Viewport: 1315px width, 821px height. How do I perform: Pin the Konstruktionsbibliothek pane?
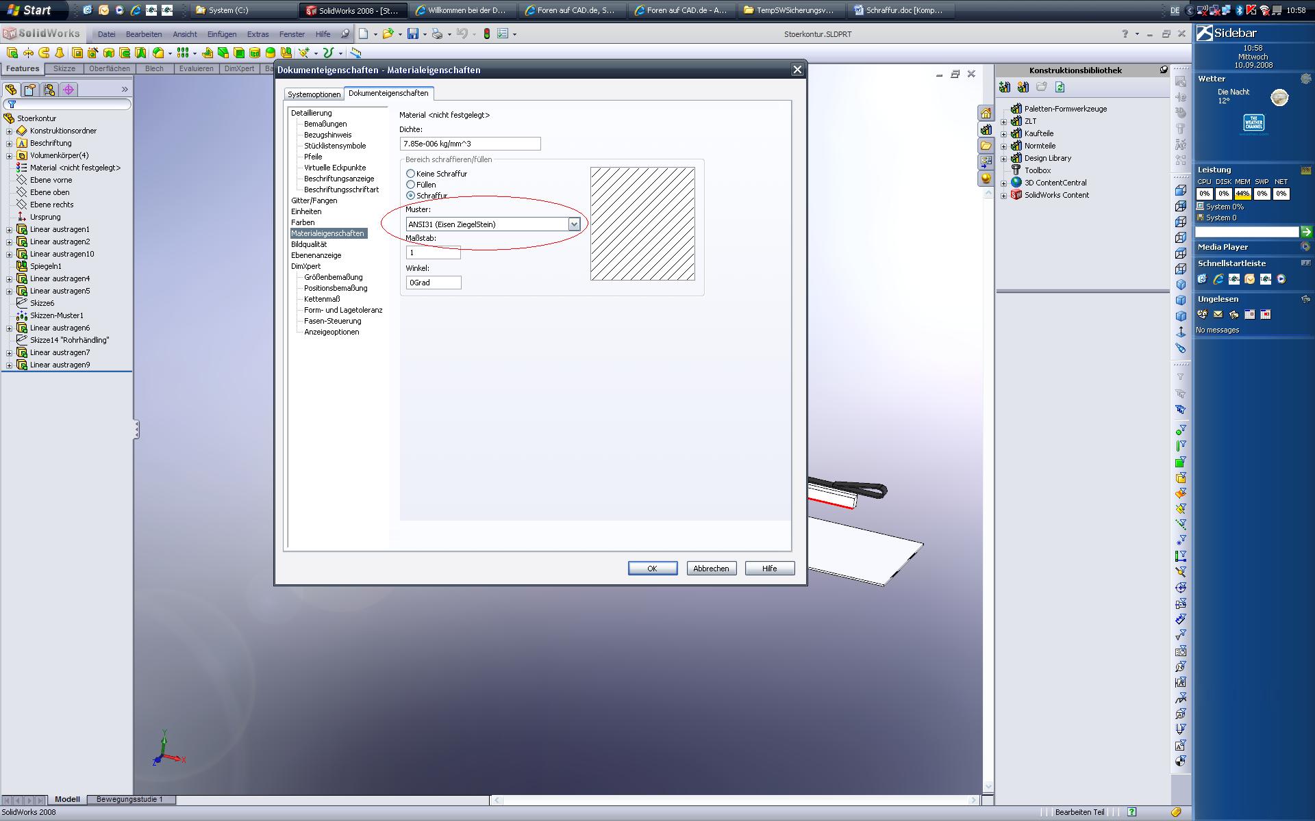pyautogui.click(x=1164, y=70)
